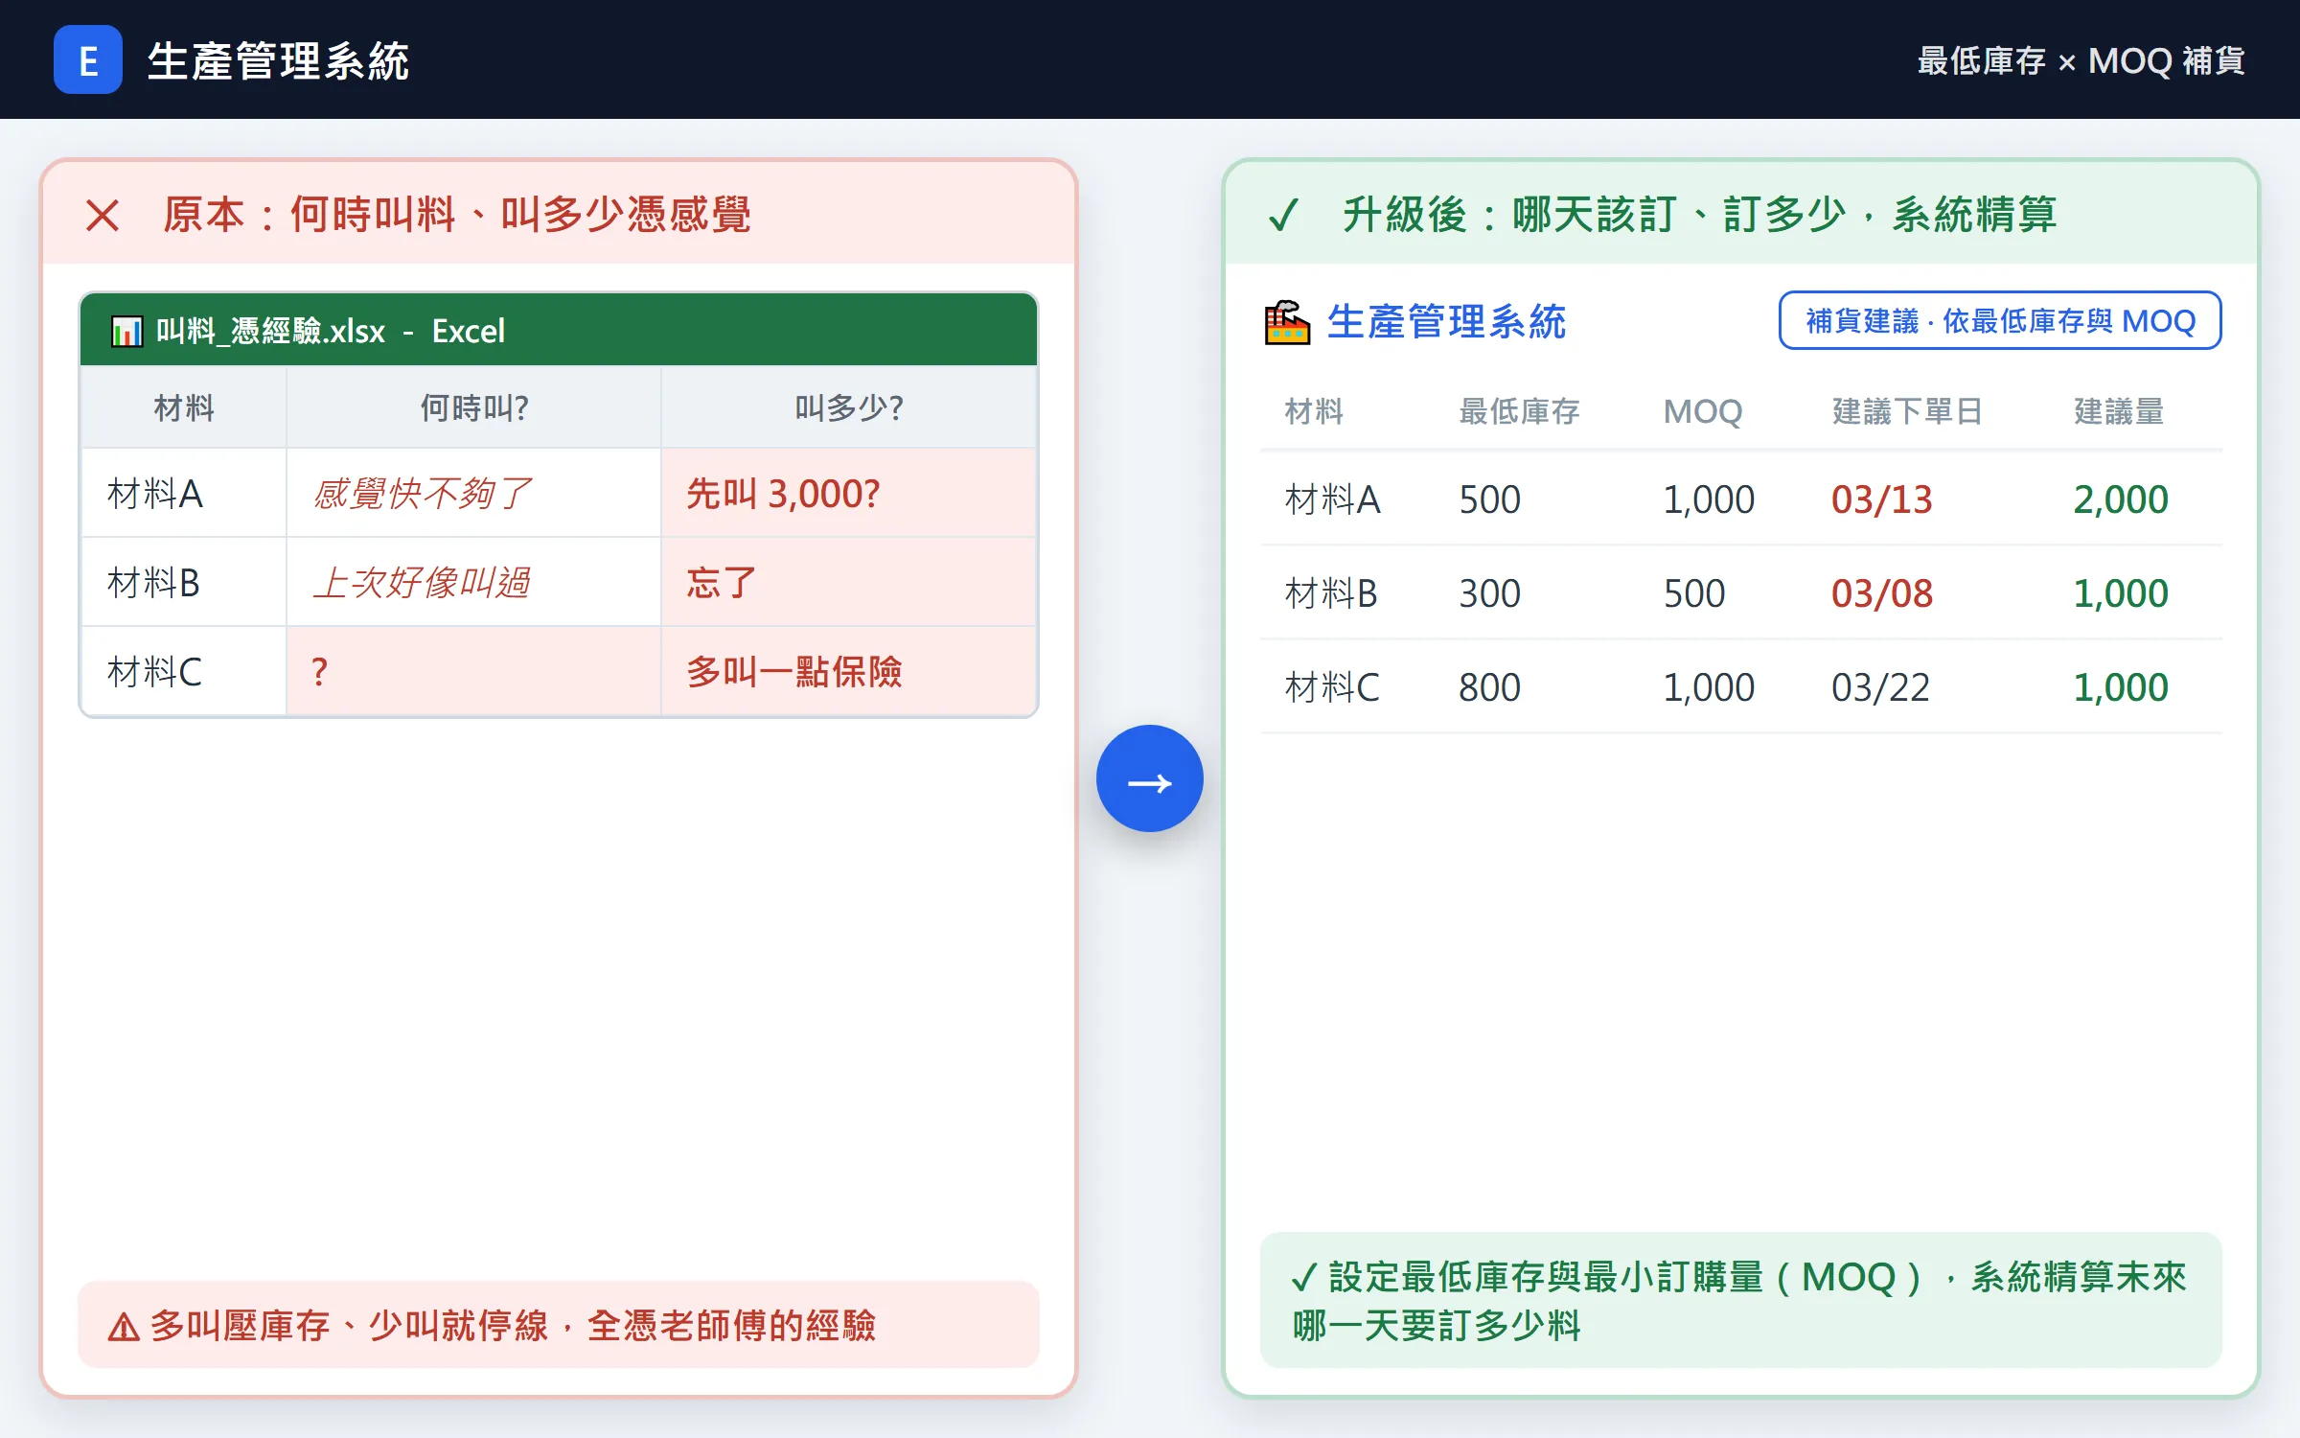Click the 生產管理系統 title in top bar
Viewport: 2300px width, 1438px height.
coord(278,60)
